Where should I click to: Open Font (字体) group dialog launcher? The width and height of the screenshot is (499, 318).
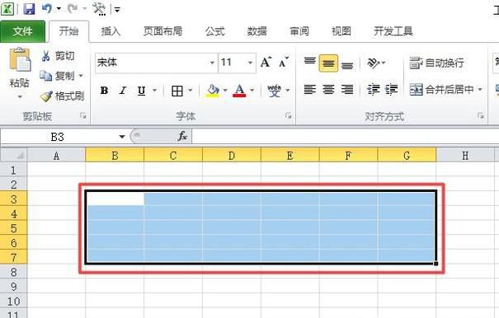click(289, 116)
